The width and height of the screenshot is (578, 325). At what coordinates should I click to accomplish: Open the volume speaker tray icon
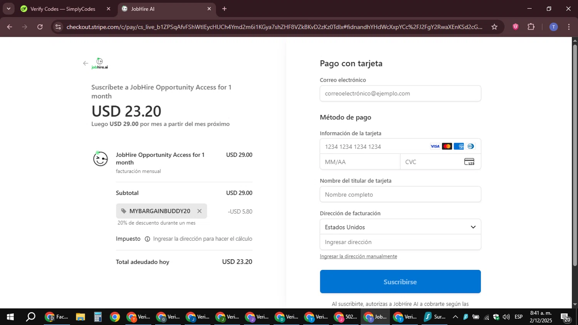coord(506,317)
